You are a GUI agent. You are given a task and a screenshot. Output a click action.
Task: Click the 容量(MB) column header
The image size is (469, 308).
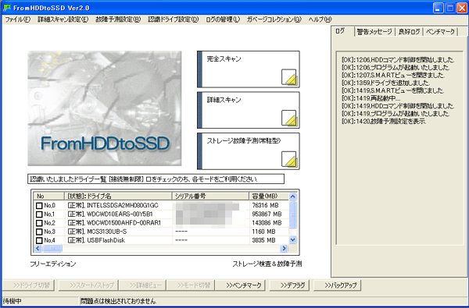269,196
